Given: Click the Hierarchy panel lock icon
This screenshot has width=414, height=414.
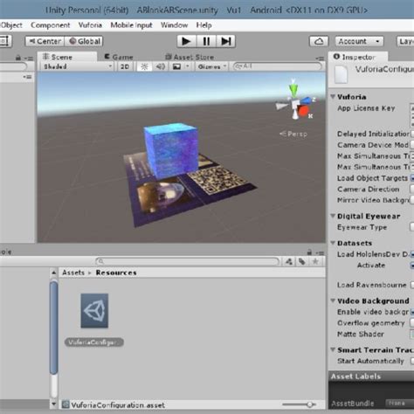Looking at the screenshot, I should click(18, 58).
